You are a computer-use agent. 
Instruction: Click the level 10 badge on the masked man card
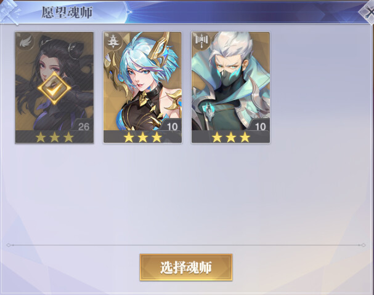(x=260, y=126)
